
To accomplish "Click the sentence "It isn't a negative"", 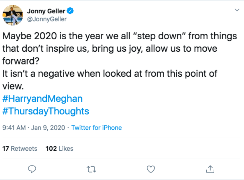I will click(x=110, y=74).
